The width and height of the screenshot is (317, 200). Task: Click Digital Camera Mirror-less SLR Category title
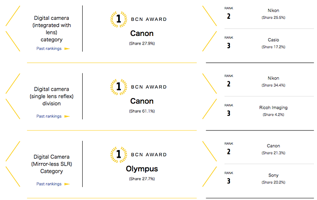pos(52,164)
